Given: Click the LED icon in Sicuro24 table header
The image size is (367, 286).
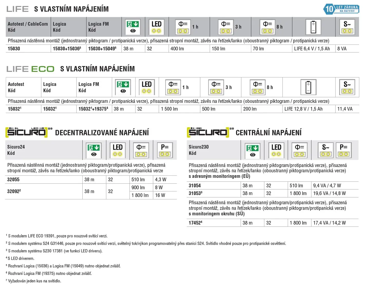Looking at the screenshot, I should click(x=118, y=150).
